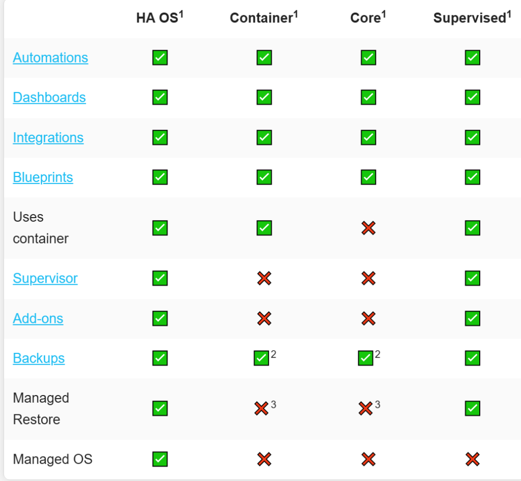This screenshot has width=521, height=481.
Task: Click the green check for HA OS Automations
Action: [160, 58]
